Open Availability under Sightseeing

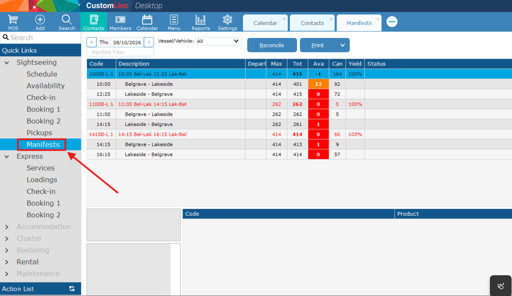(x=46, y=86)
